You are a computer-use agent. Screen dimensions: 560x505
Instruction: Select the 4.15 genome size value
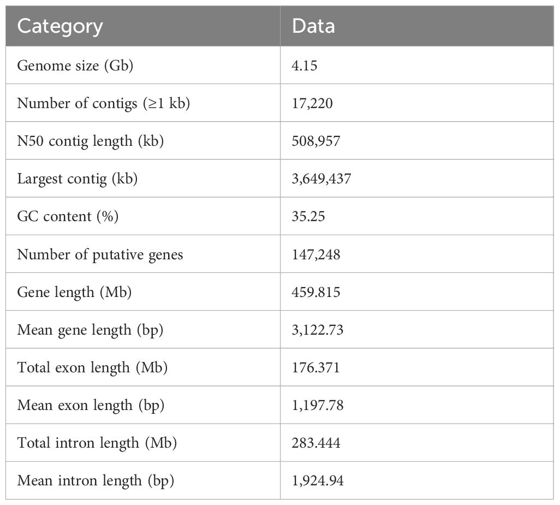pos(304,66)
